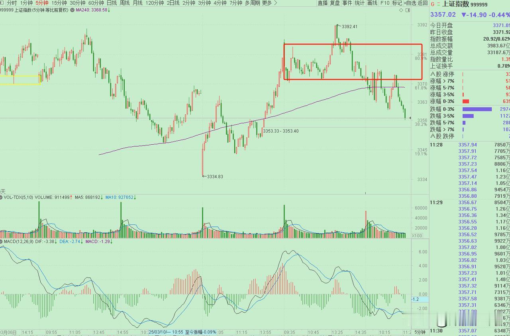Screen dimensions: 510x336
Task: Switch to 日线 daily chart tab
Action: [112, 3]
